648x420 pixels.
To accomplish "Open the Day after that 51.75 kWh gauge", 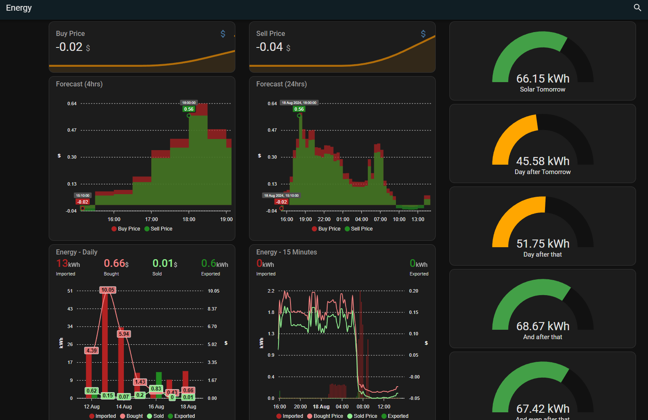I will coord(542,226).
